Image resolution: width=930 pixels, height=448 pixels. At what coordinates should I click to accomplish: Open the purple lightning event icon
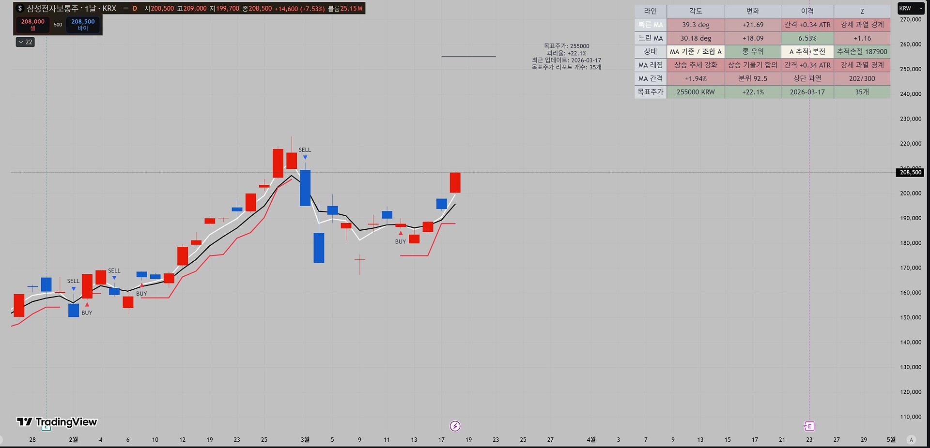pyautogui.click(x=455, y=426)
